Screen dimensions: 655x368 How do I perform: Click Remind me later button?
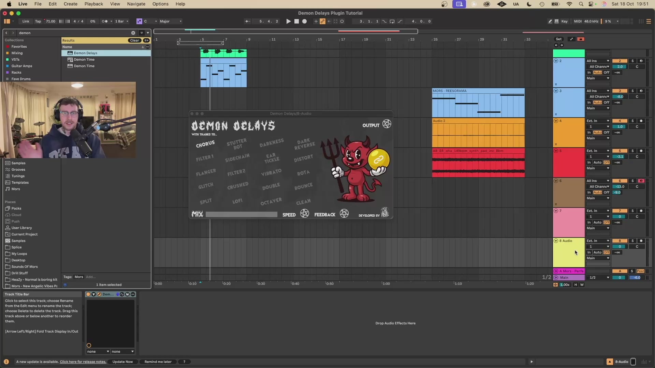(x=158, y=362)
